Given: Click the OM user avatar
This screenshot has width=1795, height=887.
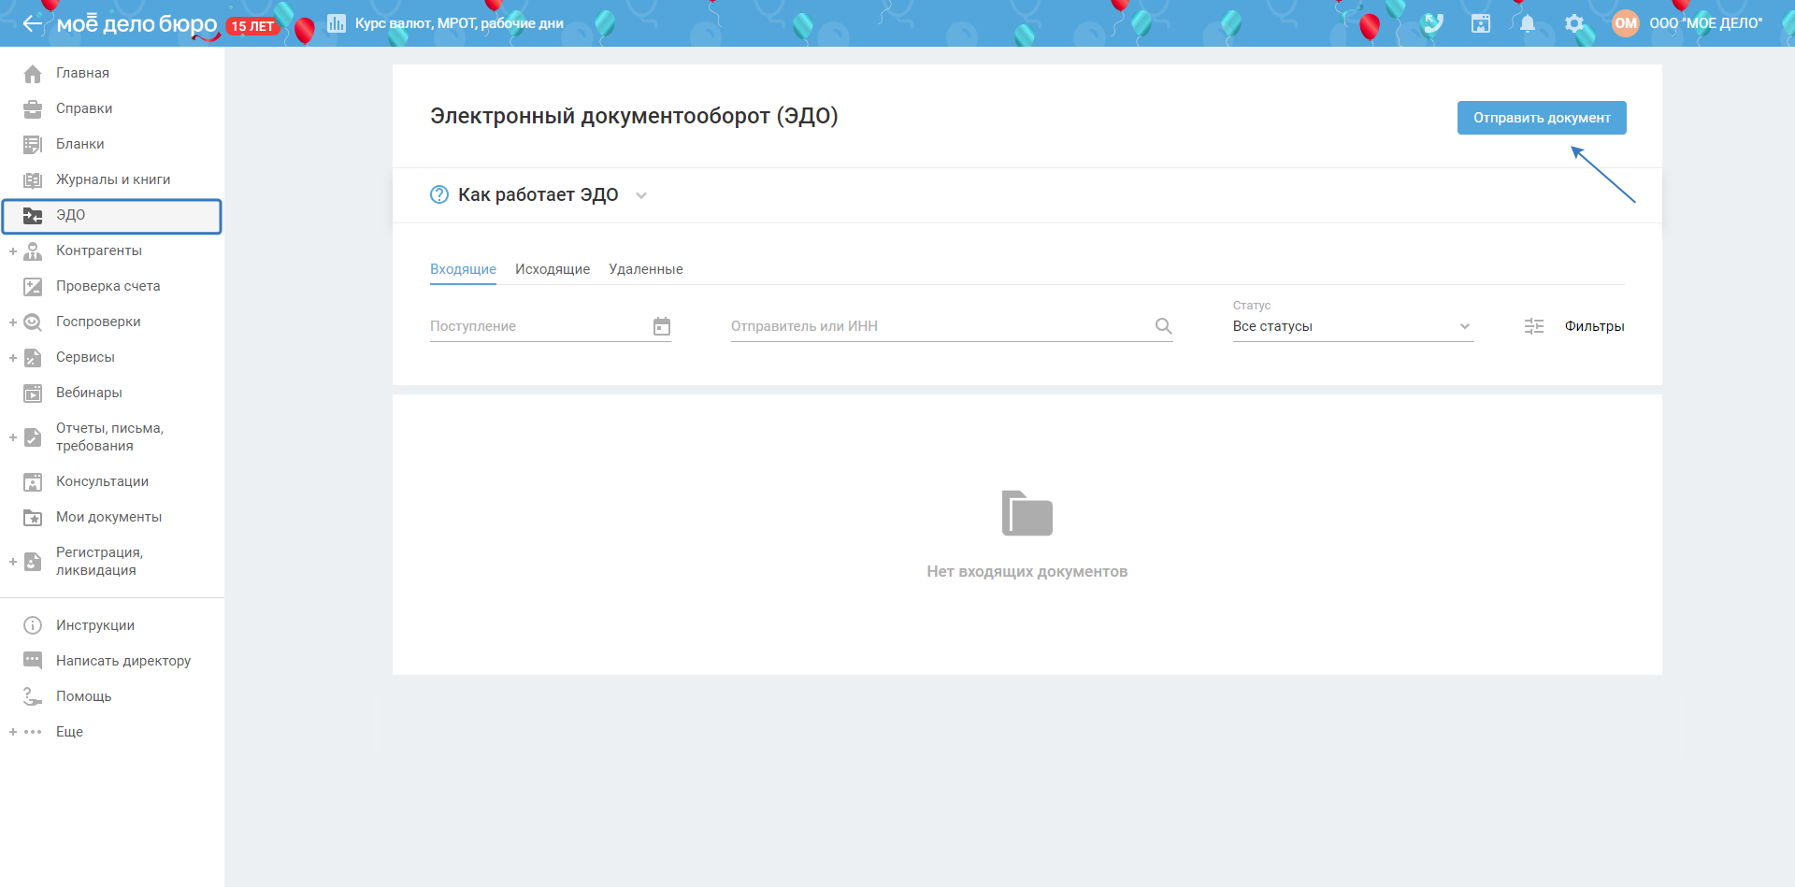Looking at the screenshot, I should 1626,23.
